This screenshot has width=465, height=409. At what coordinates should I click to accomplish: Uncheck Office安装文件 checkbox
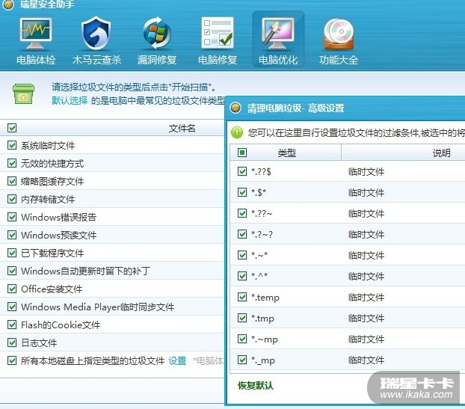[12, 289]
